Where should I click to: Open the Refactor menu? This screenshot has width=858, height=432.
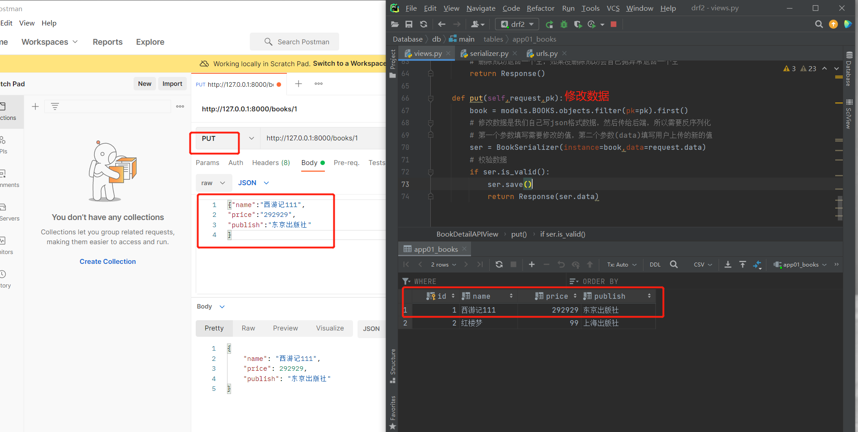[x=540, y=8]
